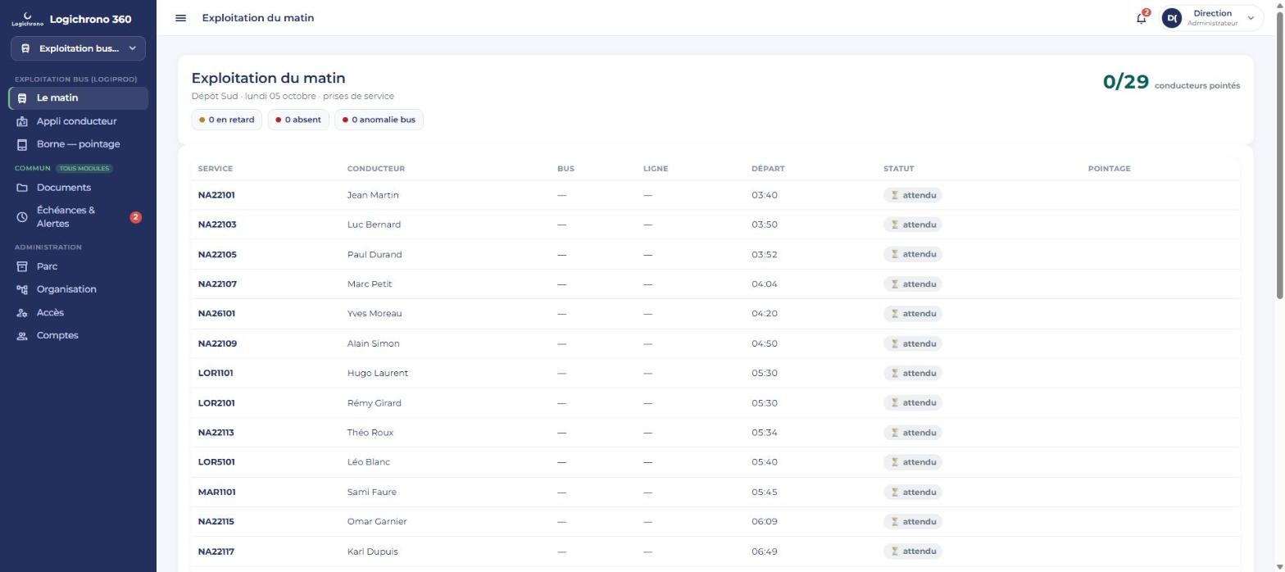1285x572 pixels.
Task: Select service NA22105
Action: pyautogui.click(x=217, y=255)
